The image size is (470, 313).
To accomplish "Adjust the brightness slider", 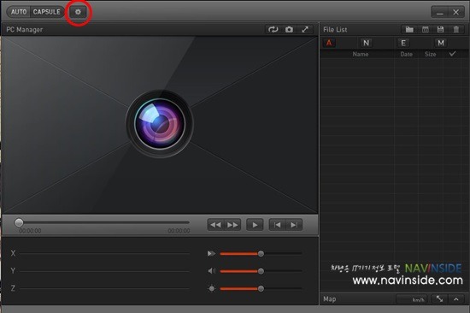I will 261,288.
